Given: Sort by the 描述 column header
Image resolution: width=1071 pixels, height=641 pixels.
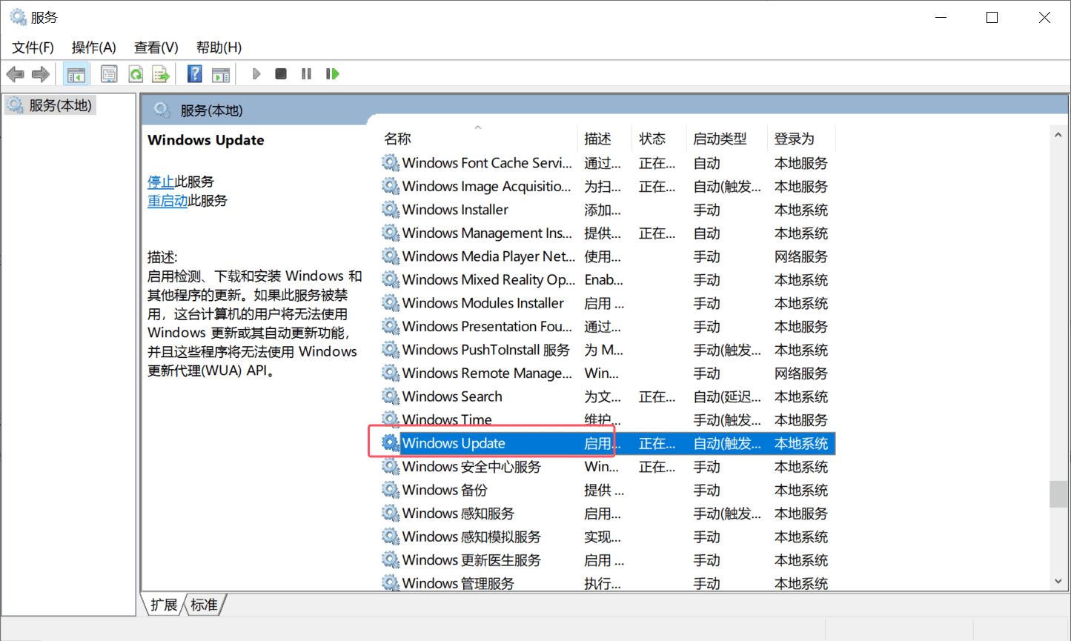Looking at the screenshot, I should 606,139.
